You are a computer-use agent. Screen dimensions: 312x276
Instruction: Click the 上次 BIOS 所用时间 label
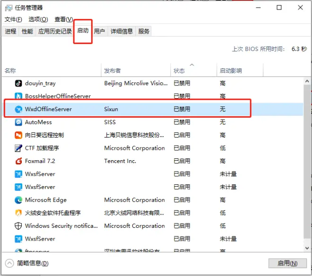(x=258, y=49)
